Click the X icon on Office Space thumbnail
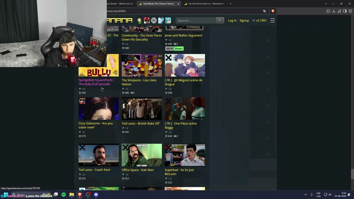Screen dimensions: 354x199 [x=125, y=148]
